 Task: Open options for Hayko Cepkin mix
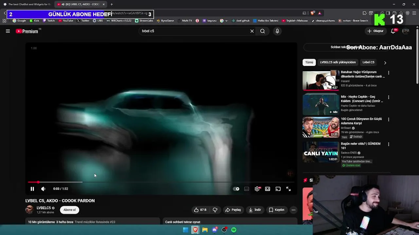click(389, 97)
